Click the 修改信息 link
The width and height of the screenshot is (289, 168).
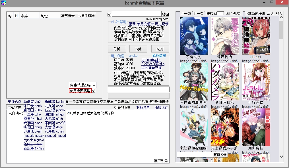click(x=159, y=56)
